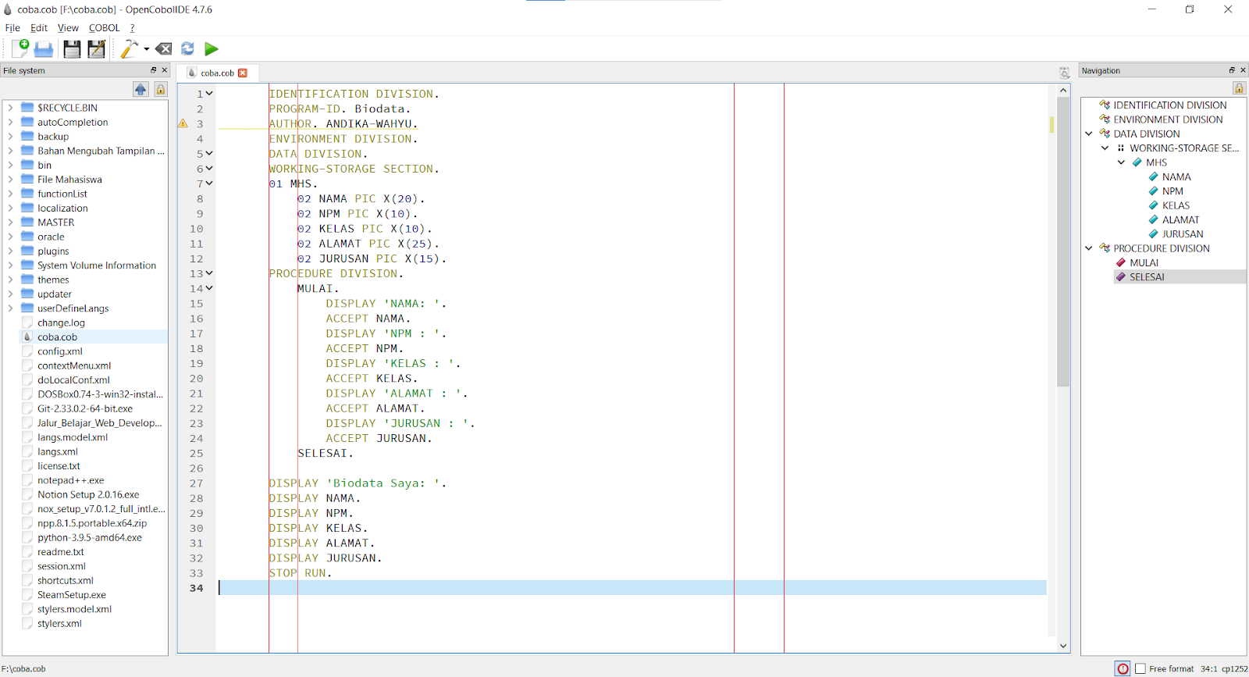
Task: Fold the WORKING-STORAGE SECTION at line 6
Action: 208,169
